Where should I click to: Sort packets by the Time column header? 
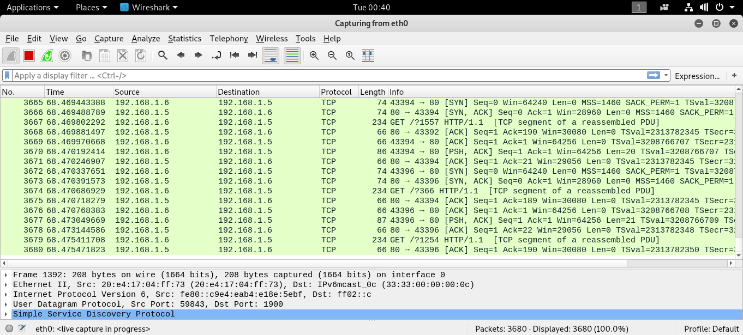tap(79, 92)
